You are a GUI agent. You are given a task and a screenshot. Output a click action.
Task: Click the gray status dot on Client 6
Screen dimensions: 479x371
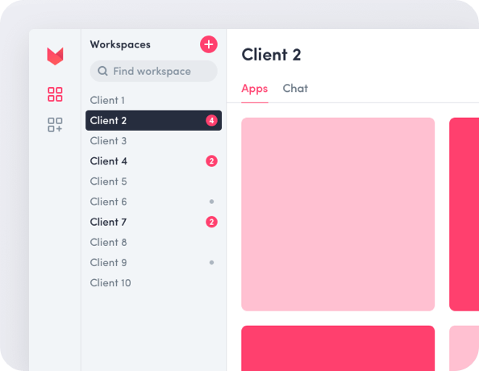point(211,202)
